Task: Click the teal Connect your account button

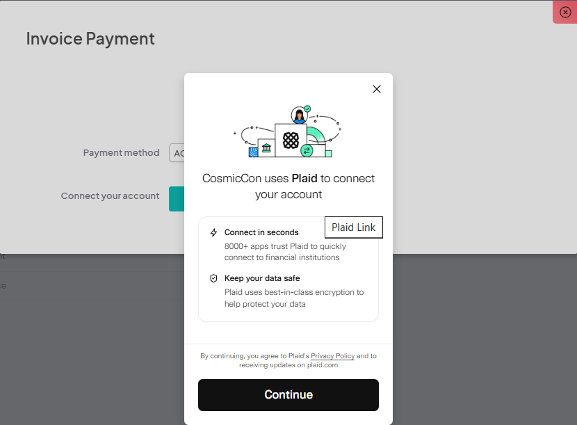Action: tap(177, 199)
